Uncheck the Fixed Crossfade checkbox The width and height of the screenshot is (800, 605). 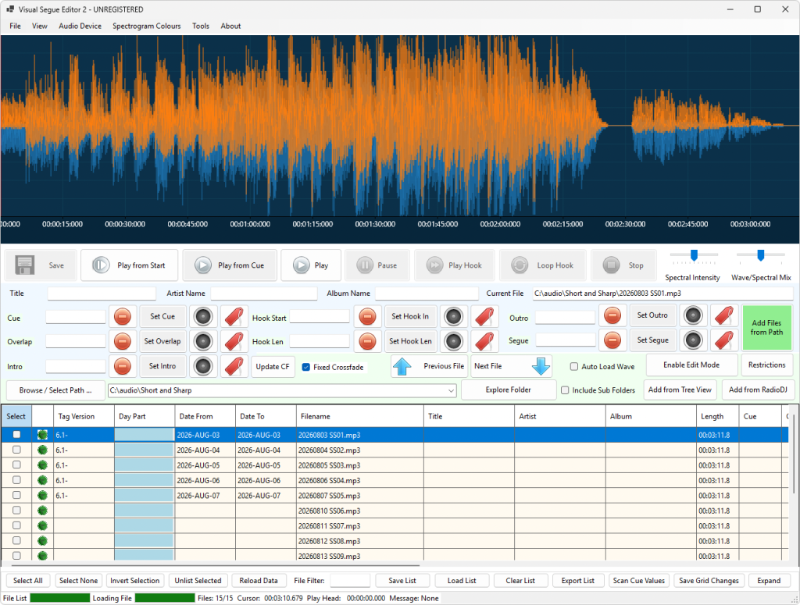(x=306, y=367)
